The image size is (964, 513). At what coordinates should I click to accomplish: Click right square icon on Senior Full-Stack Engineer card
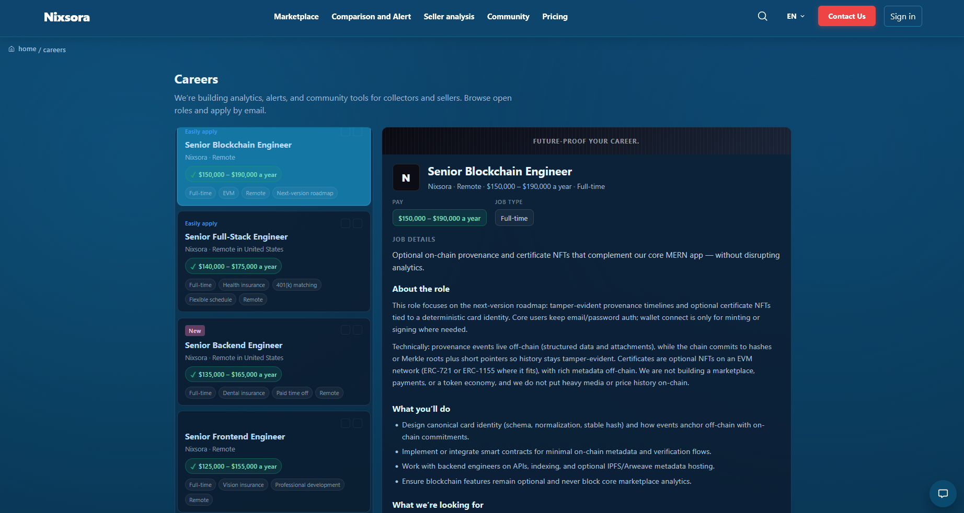pyautogui.click(x=358, y=223)
